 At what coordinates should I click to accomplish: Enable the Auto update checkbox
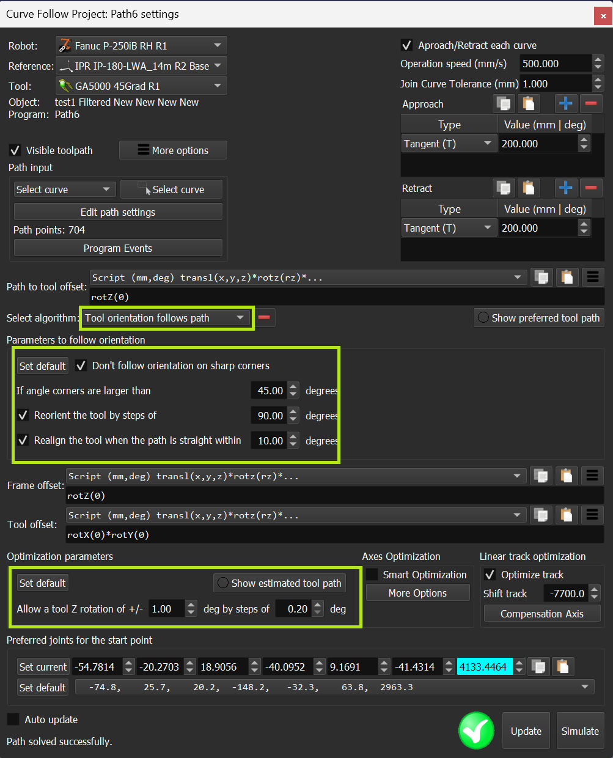(x=13, y=719)
